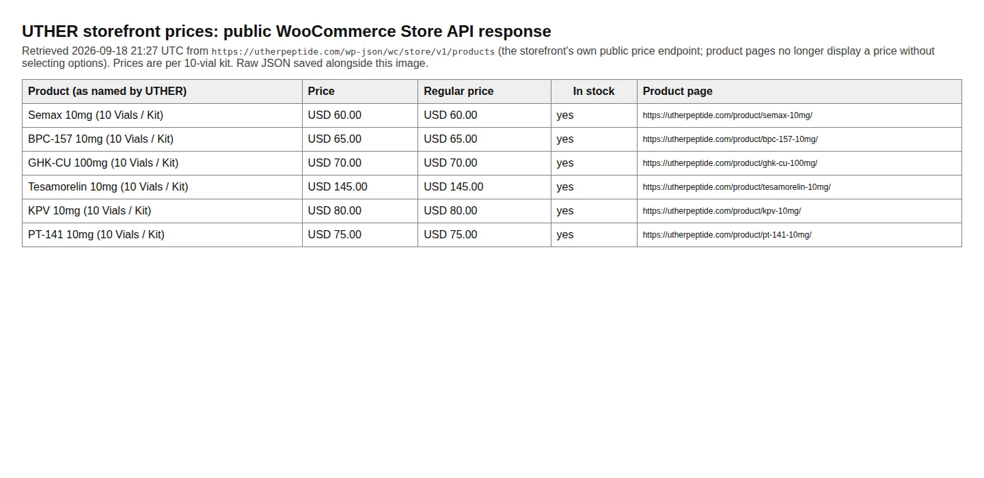Click KPV regular price 'USD 80.00'
This screenshot has width=984, height=478.
[450, 210]
